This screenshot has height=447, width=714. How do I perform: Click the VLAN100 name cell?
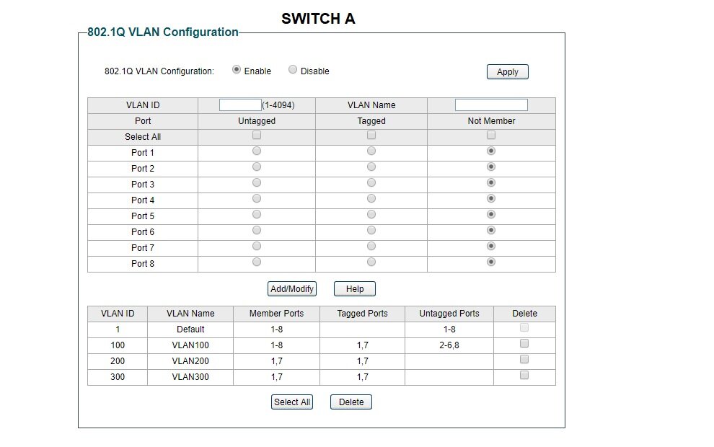(x=190, y=345)
